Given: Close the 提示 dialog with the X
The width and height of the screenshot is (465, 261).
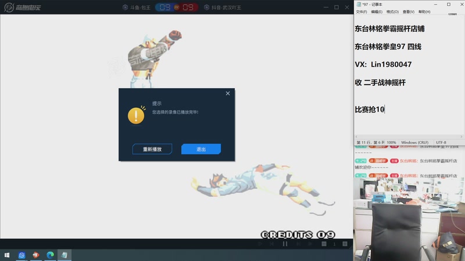Looking at the screenshot, I should (x=228, y=93).
